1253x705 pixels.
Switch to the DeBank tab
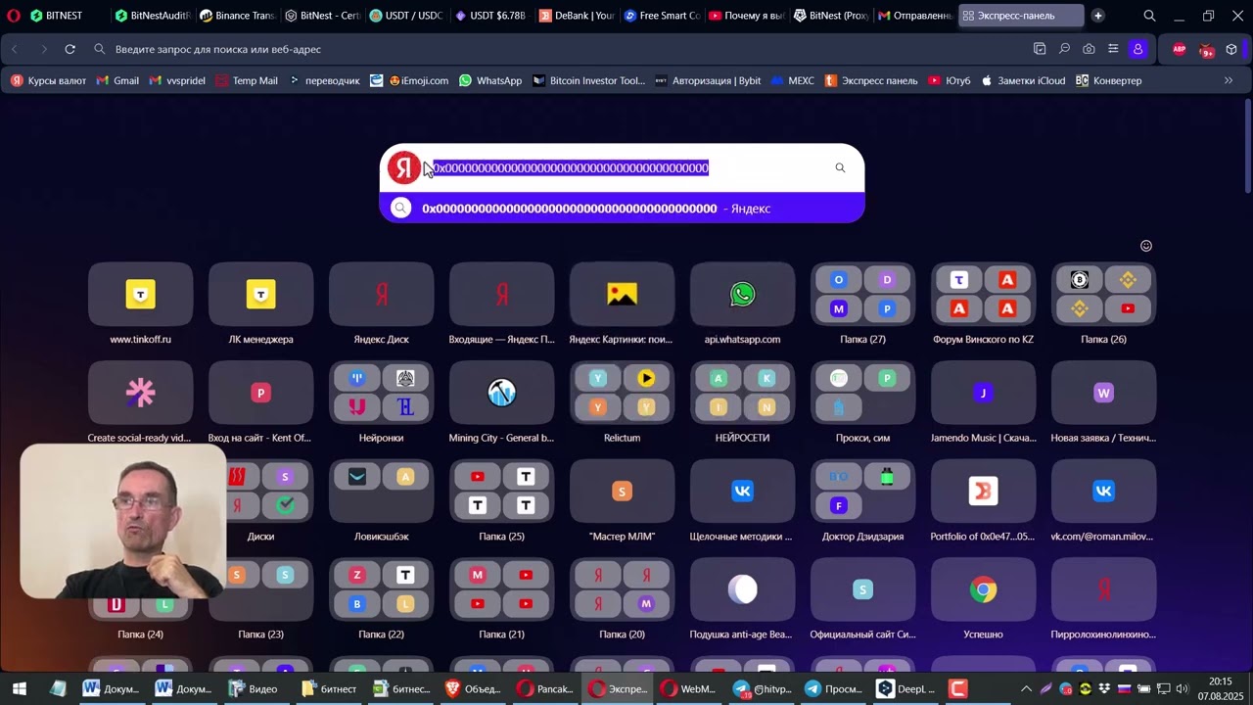tap(578, 16)
